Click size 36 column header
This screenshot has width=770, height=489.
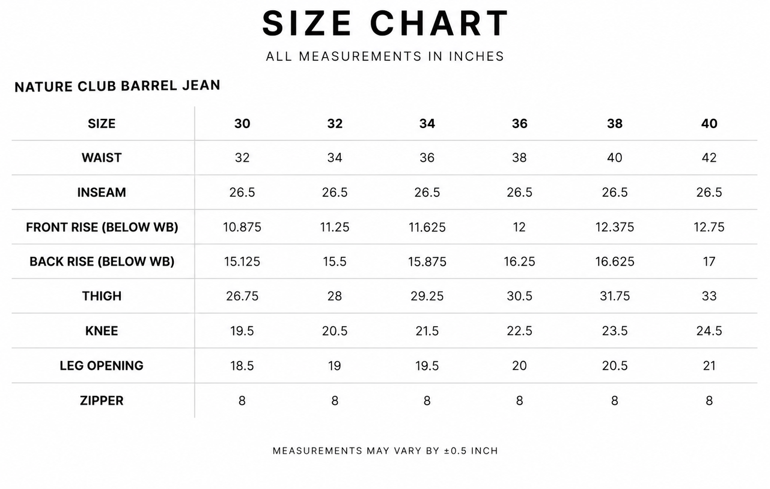pyautogui.click(x=519, y=124)
